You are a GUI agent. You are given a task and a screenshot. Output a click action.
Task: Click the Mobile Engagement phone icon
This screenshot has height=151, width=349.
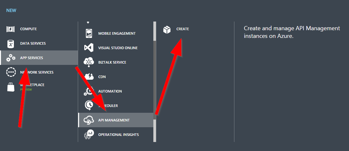[x=89, y=33]
